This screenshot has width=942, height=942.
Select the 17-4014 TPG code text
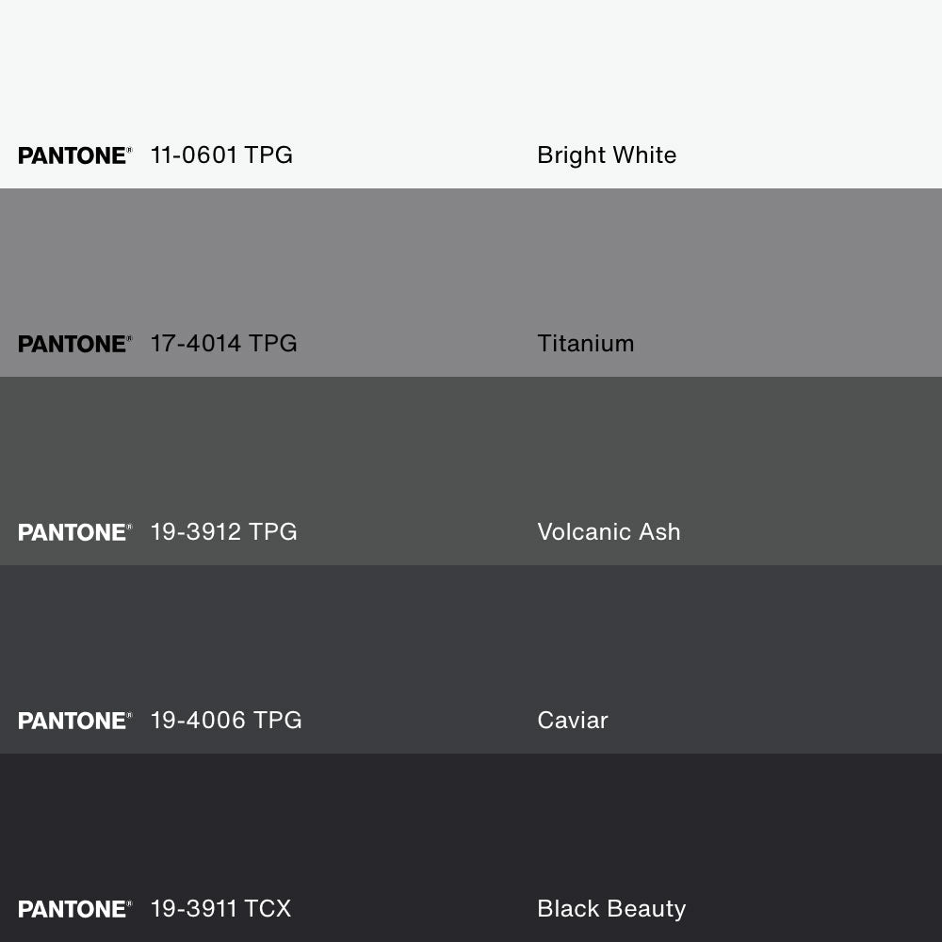(223, 344)
